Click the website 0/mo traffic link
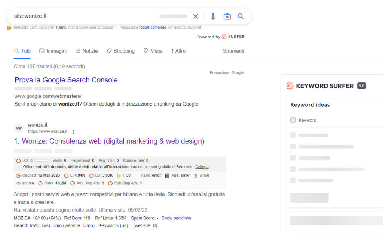Viewport: 383px width, 234px height. [88, 226]
